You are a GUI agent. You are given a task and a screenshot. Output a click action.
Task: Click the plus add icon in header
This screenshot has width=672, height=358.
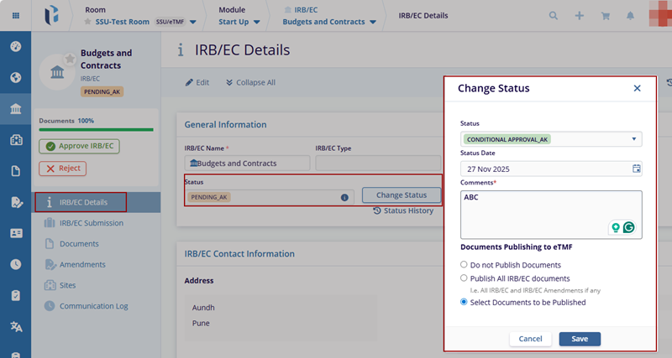pyautogui.click(x=579, y=15)
